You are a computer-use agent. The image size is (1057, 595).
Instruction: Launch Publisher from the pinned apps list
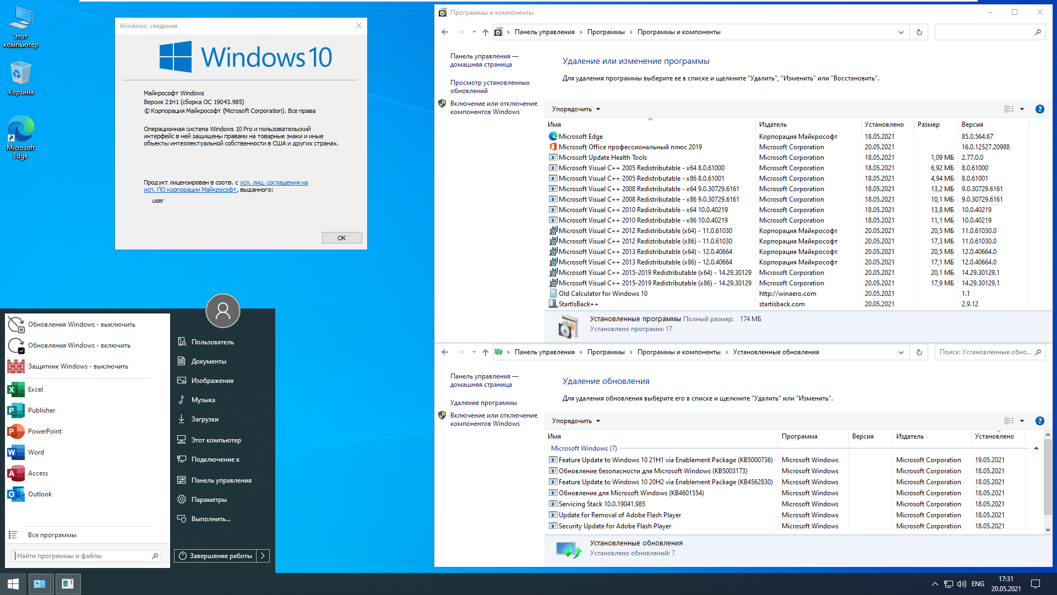(41, 410)
